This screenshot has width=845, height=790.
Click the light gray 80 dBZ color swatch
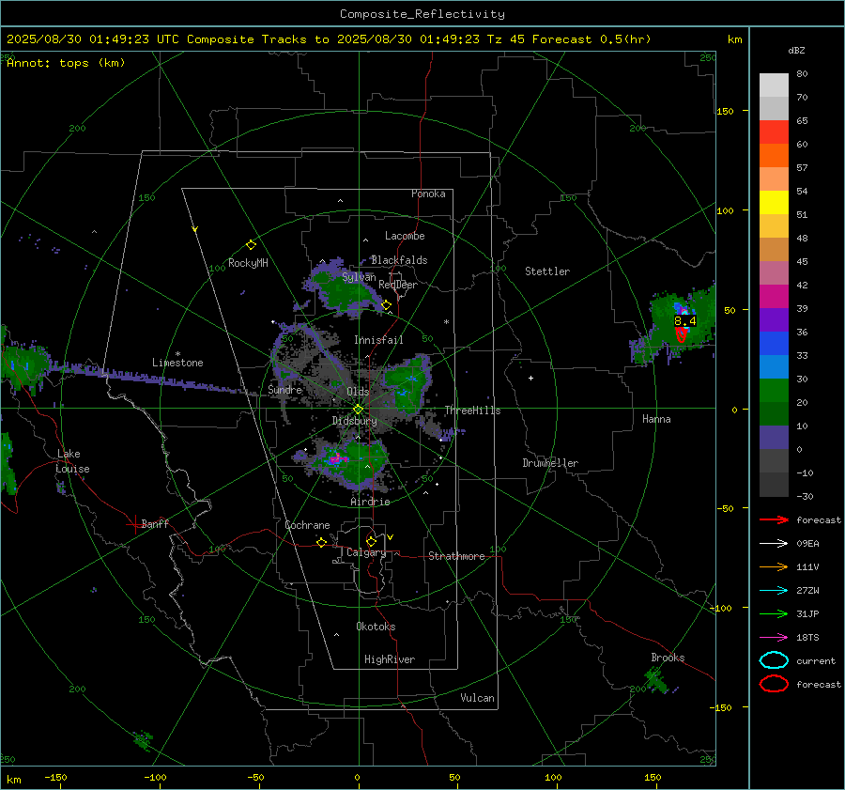(x=774, y=85)
